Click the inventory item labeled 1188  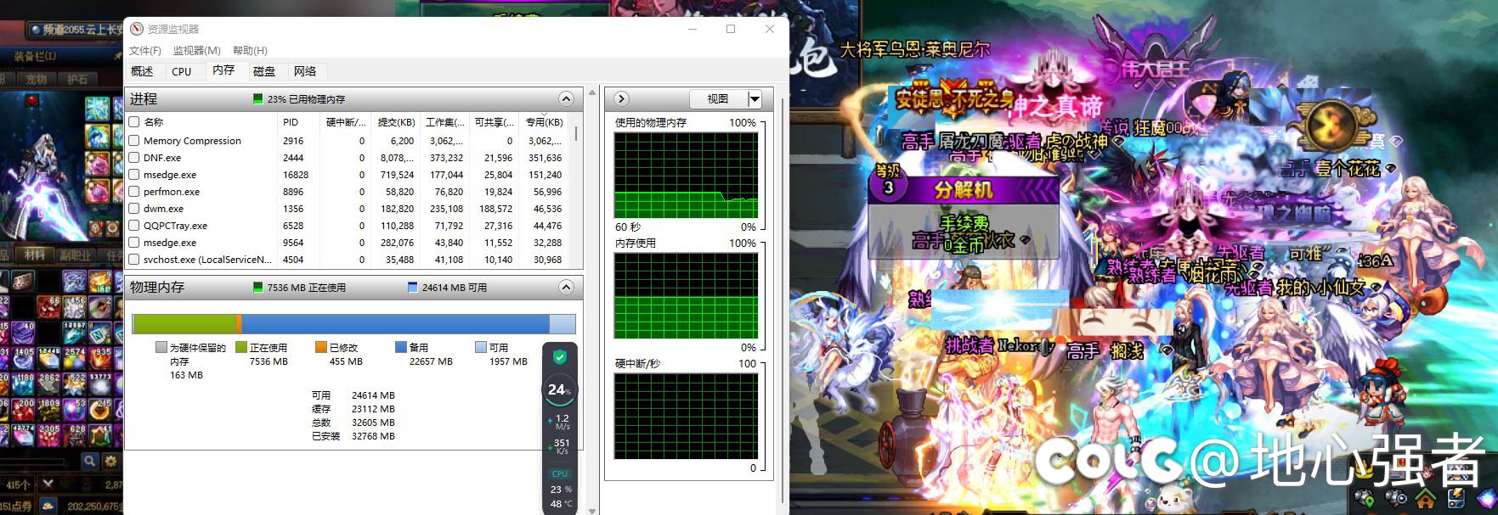[x=23, y=382]
